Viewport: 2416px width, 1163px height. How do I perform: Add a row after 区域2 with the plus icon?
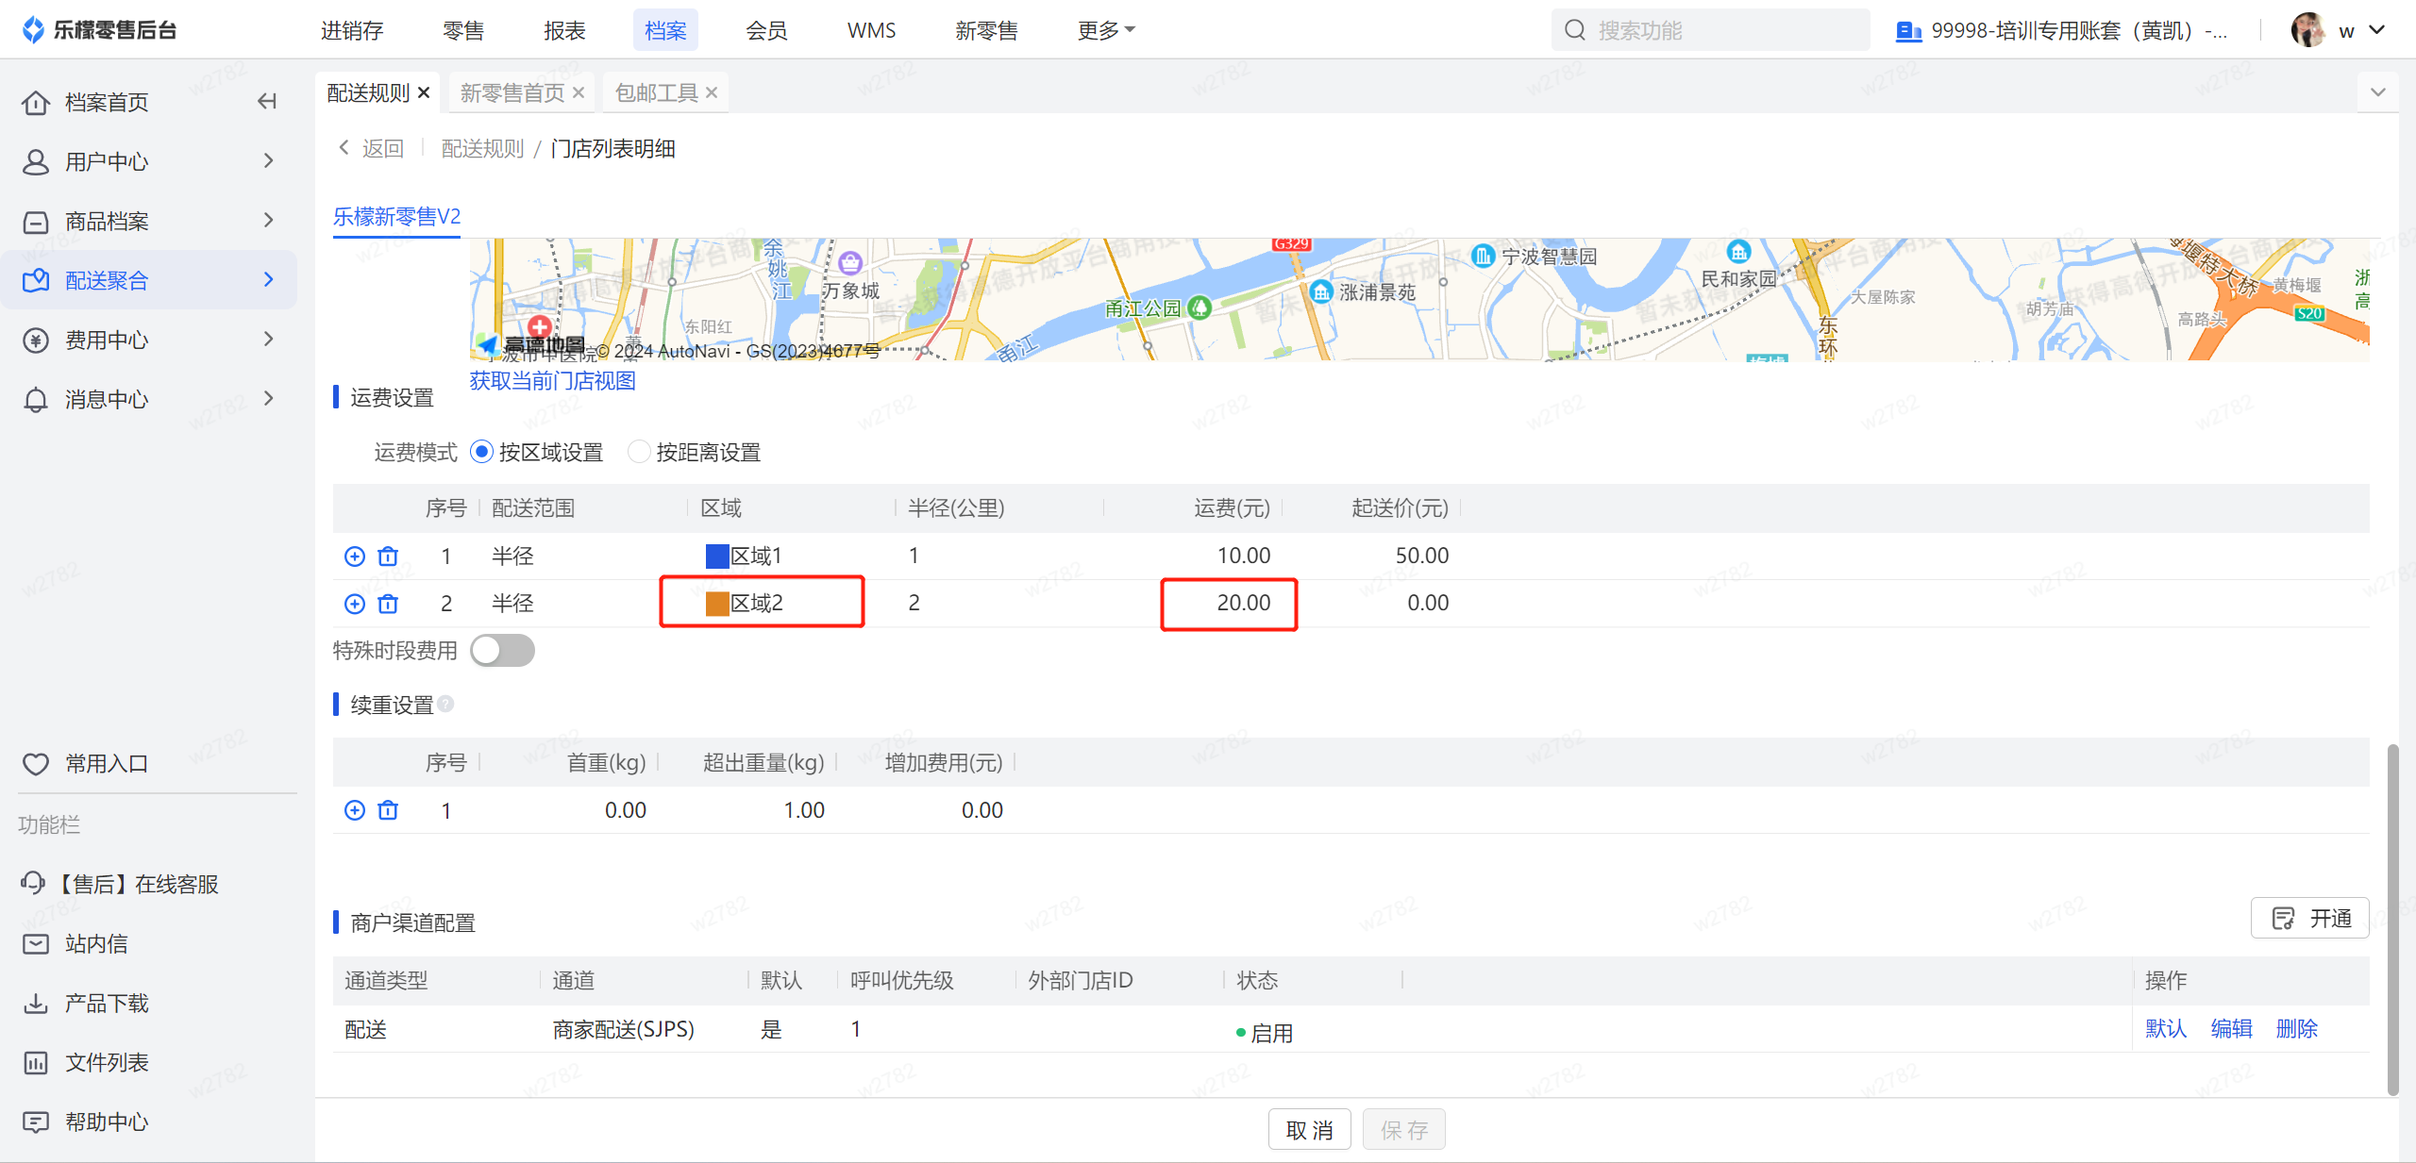tap(355, 604)
